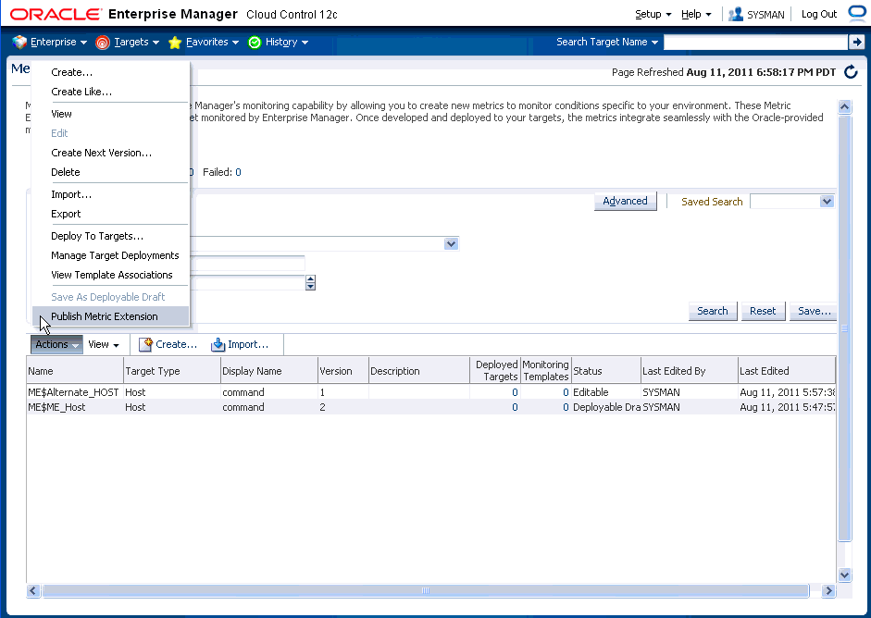The width and height of the screenshot is (871, 618).
Task: Click the Reset button
Action: point(763,311)
